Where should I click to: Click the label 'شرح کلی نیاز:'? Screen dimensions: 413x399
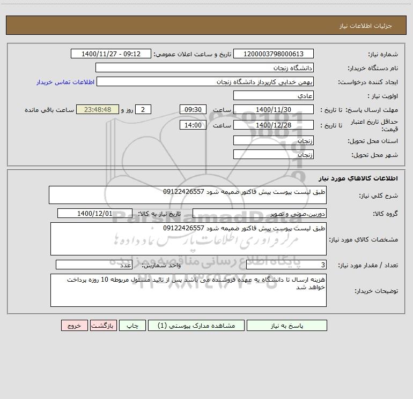[x=379, y=195]
